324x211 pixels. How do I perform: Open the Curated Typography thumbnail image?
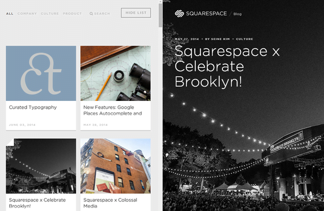tap(41, 73)
